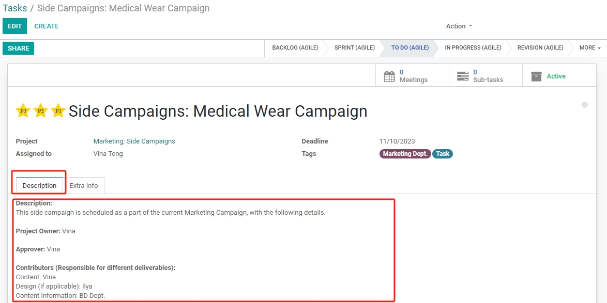Set stage to Backlog (Agile)

click(295, 48)
